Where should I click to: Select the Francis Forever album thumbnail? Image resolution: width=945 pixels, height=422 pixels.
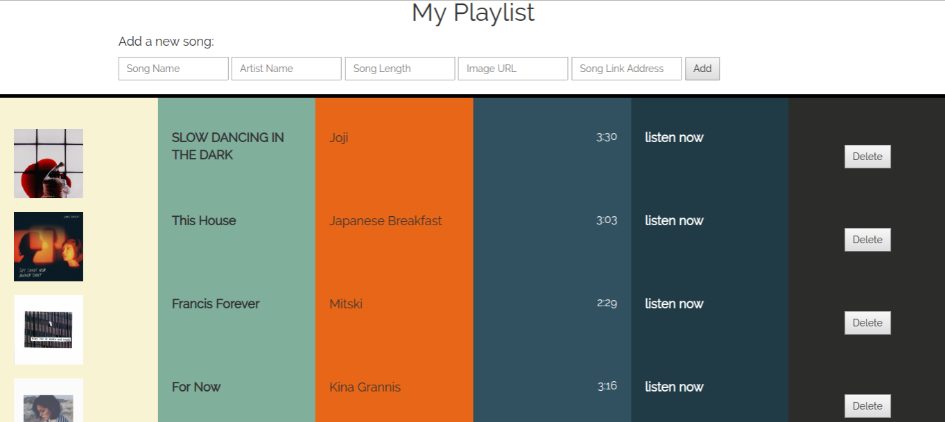coord(49,330)
